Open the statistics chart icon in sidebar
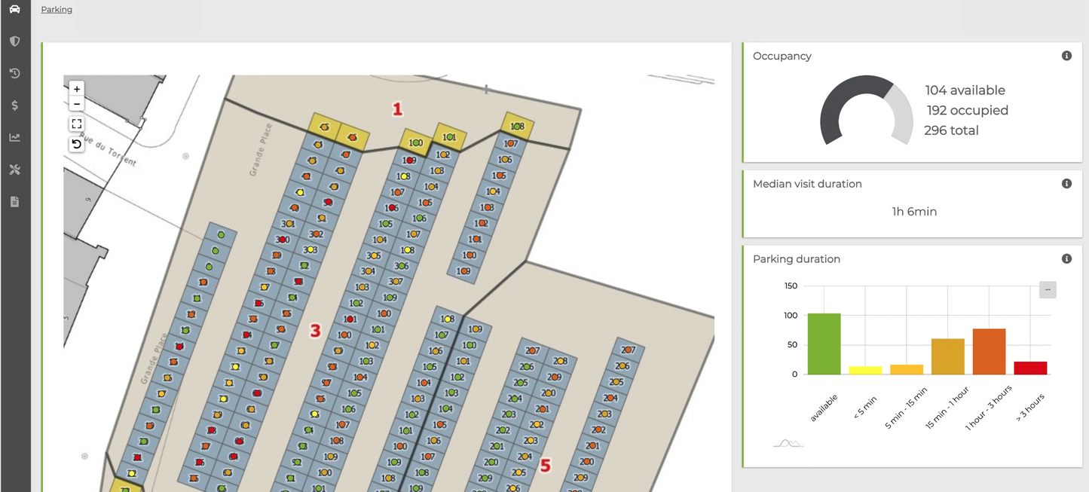 (x=14, y=137)
